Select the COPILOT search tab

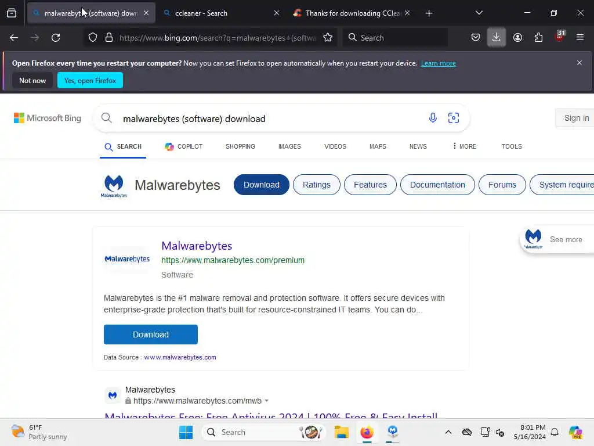184,146
